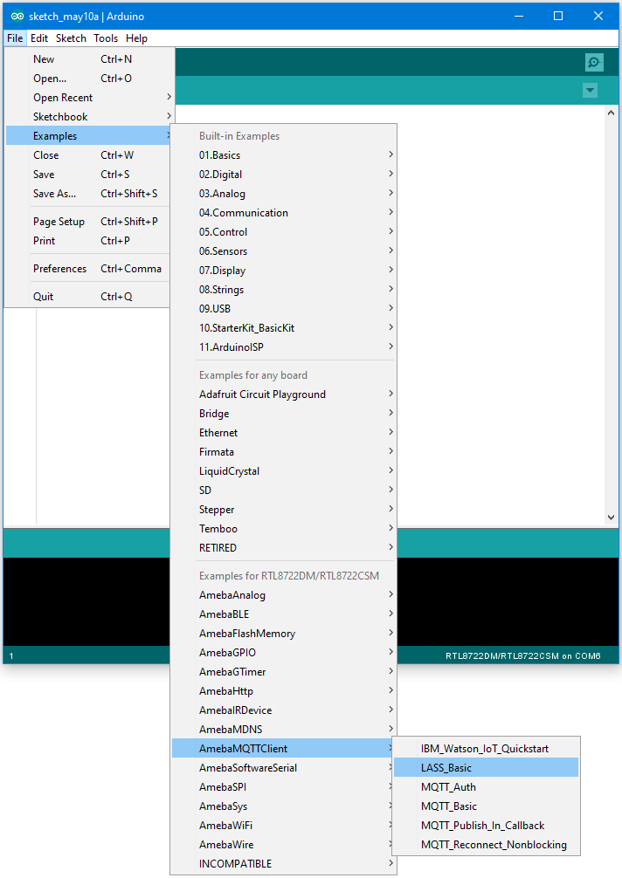Expand 04.Communication examples
The height and width of the screenshot is (878, 622).
(284, 213)
